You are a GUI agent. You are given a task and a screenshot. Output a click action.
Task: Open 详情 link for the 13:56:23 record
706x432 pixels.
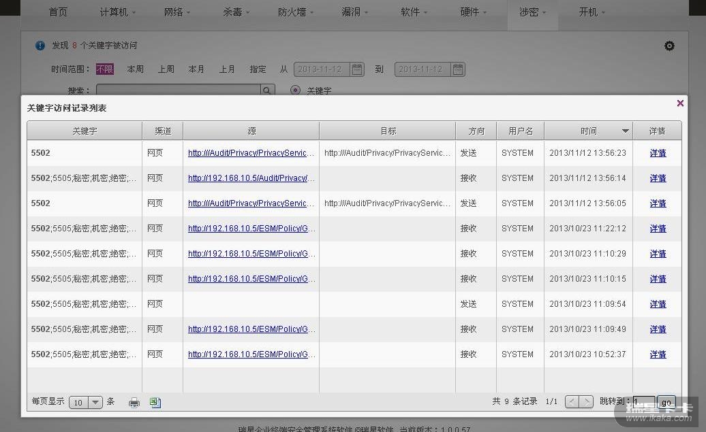658,153
